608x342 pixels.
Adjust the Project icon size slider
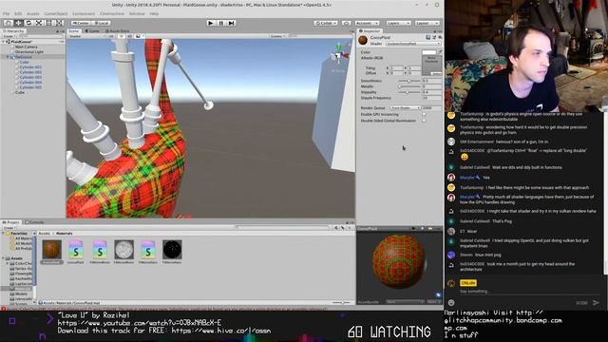point(340,302)
